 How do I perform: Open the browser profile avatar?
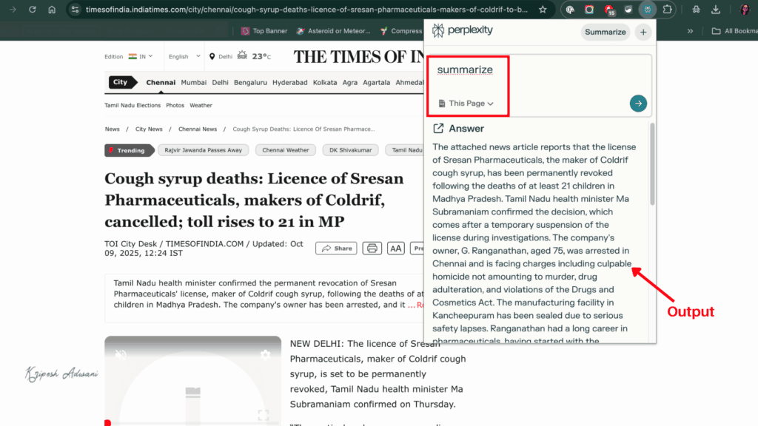point(744,10)
